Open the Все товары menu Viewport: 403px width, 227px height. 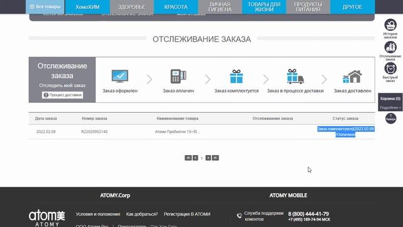[45, 7]
